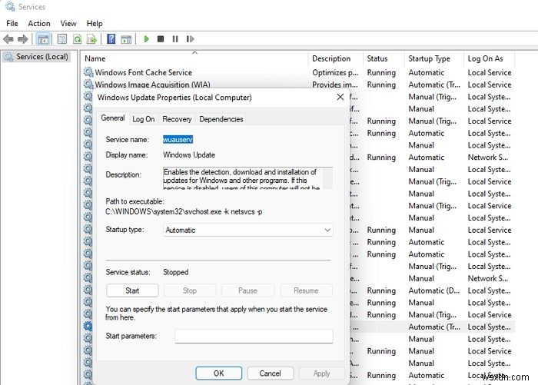The width and height of the screenshot is (538, 385).
Task: Click gear icon beside Windows Image Acquisition
Action: coord(88,84)
